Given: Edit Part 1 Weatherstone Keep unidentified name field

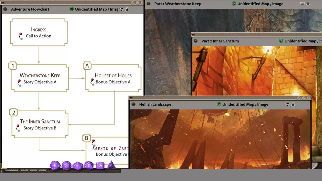Looking at the screenshot, I should (260, 4).
